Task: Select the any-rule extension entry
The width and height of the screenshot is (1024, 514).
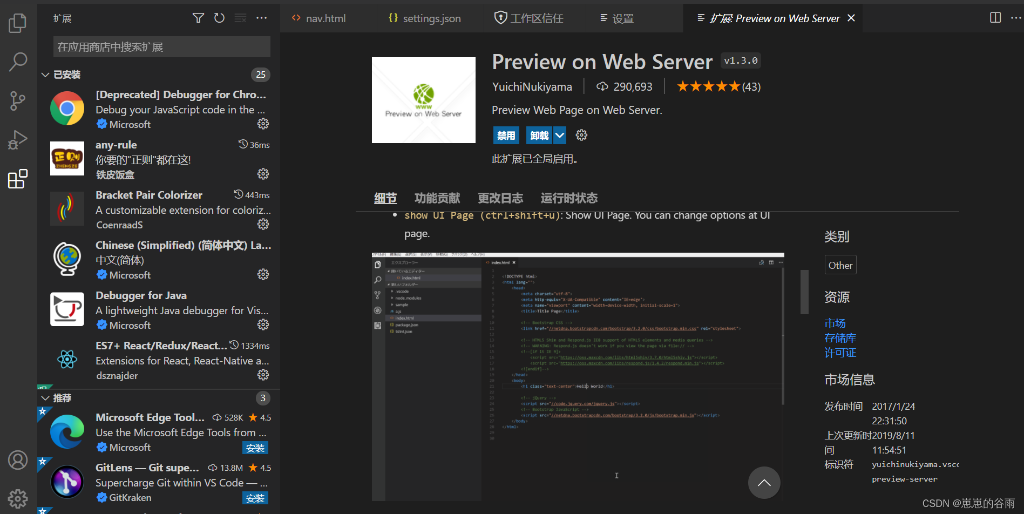Action: (x=159, y=159)
